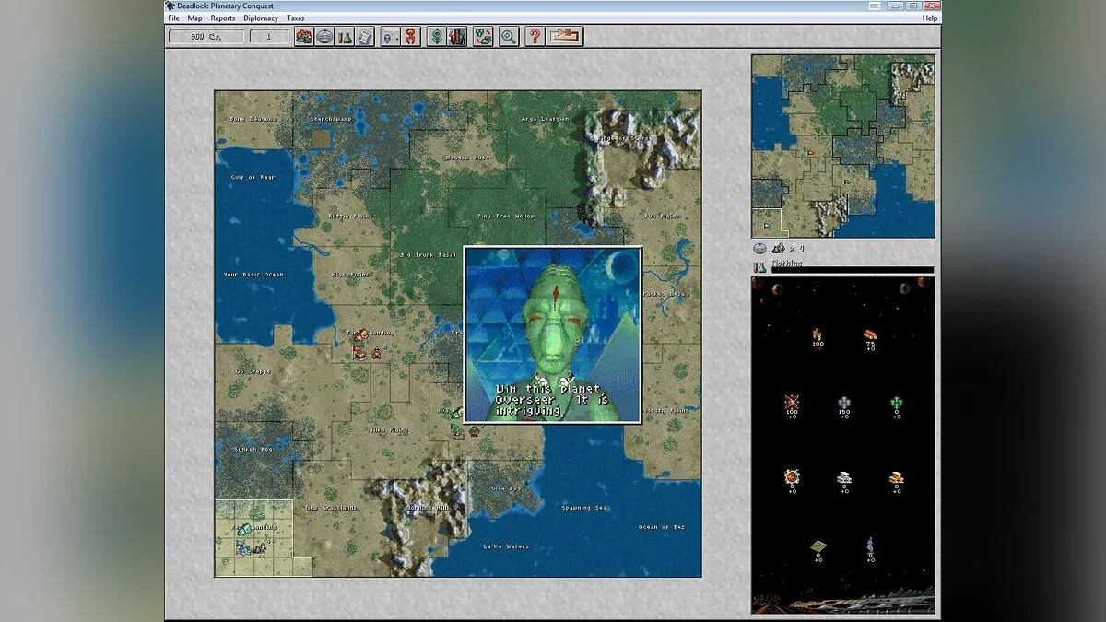Image resolution: width=1106 pixels, height=622 pixels.
Task: Click the research flask icon beside Nothing
Action: [x=759, y=267]
